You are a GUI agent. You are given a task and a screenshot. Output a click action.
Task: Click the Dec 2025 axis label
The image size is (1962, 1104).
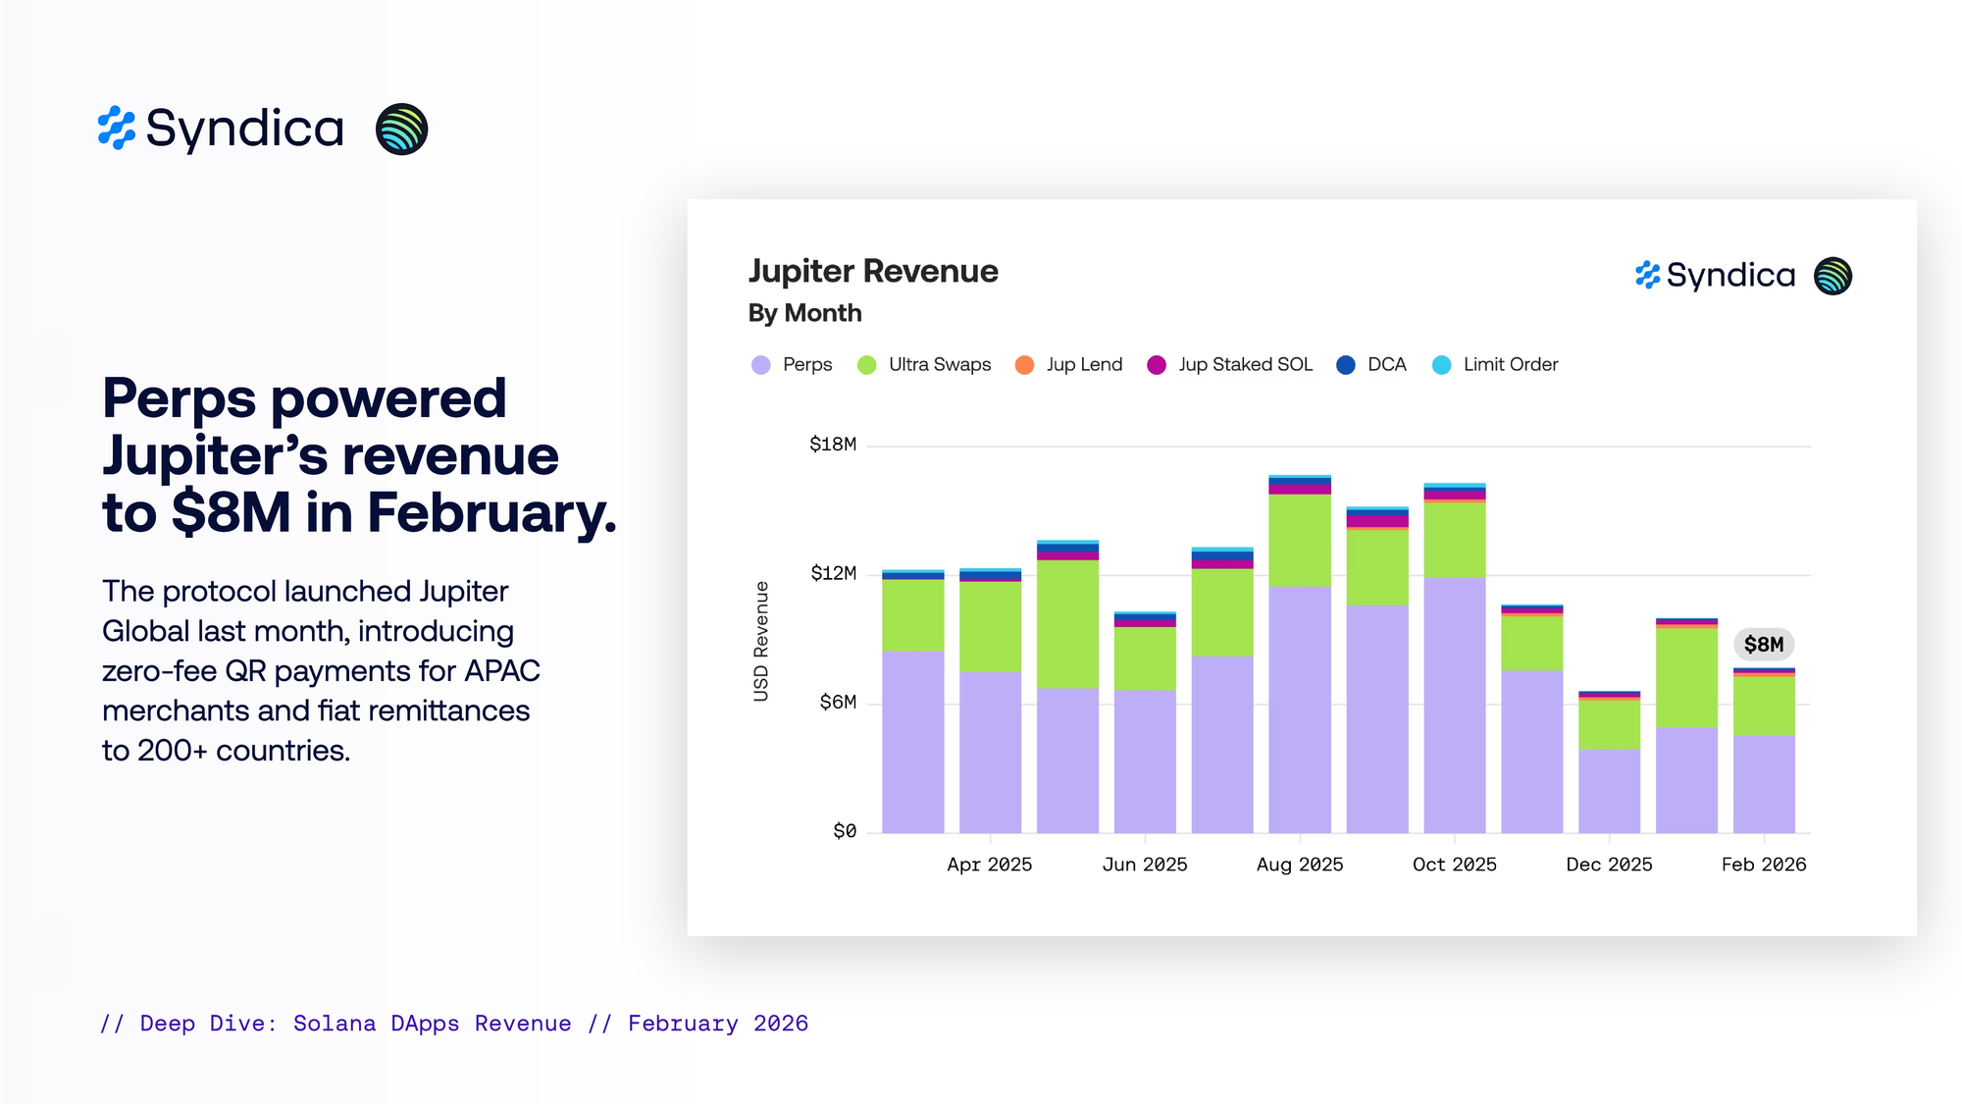pyautogui.click(x=1609, y=865)
